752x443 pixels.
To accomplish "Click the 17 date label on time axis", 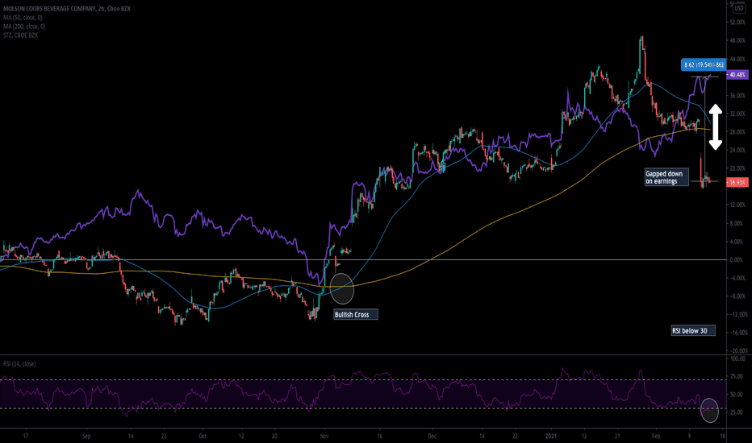I will click(x=26, y=437).
